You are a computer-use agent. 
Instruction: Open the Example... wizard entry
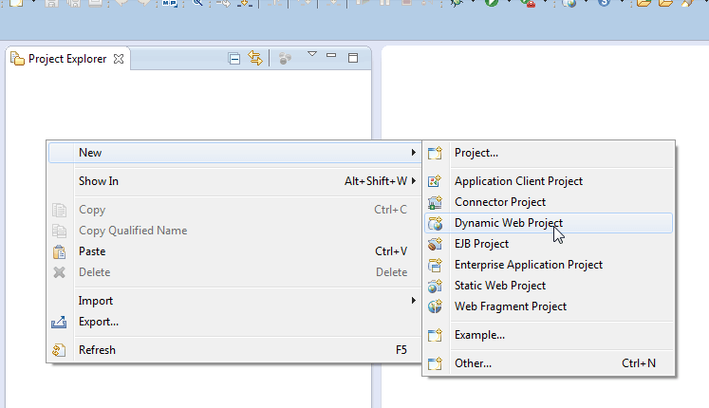[549, 335]
